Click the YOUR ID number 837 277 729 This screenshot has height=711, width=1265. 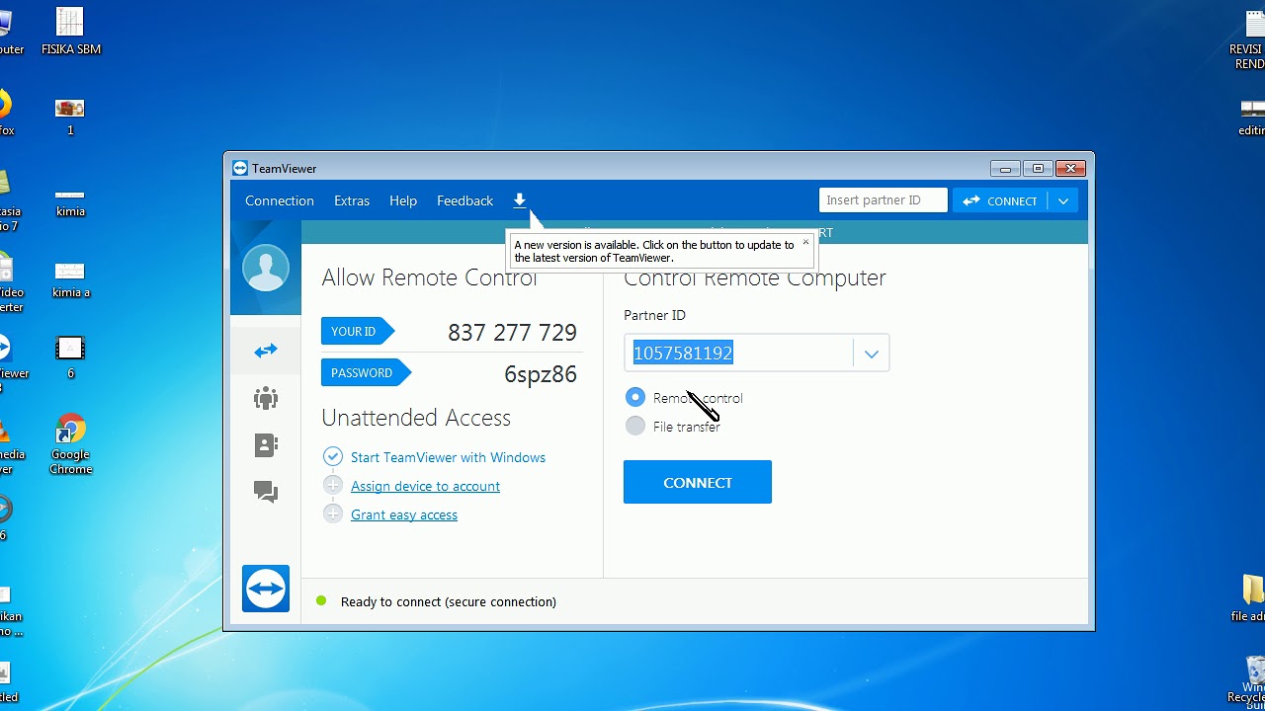coord(512,333)
